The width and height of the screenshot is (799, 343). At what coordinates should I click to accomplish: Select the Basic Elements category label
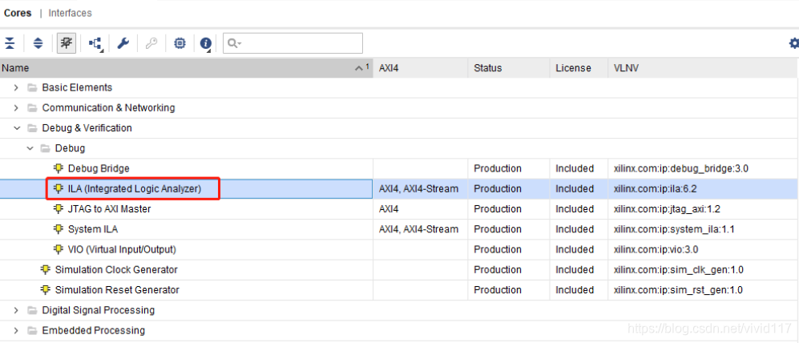[77, 87]
